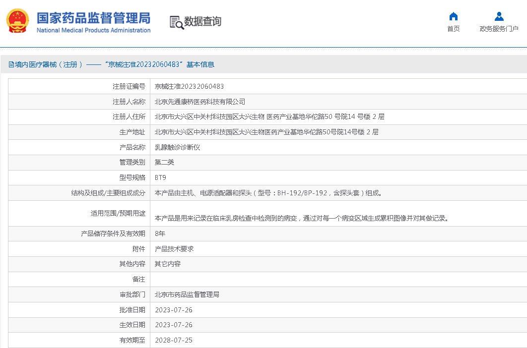
Task: Click the 政务服务门户 person icon
Action: pos(499,16)
